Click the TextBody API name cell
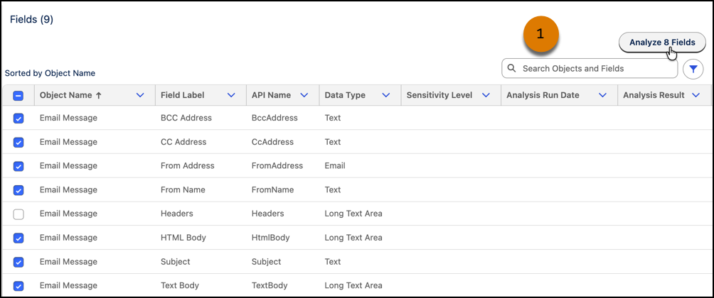 coord(270,286)
